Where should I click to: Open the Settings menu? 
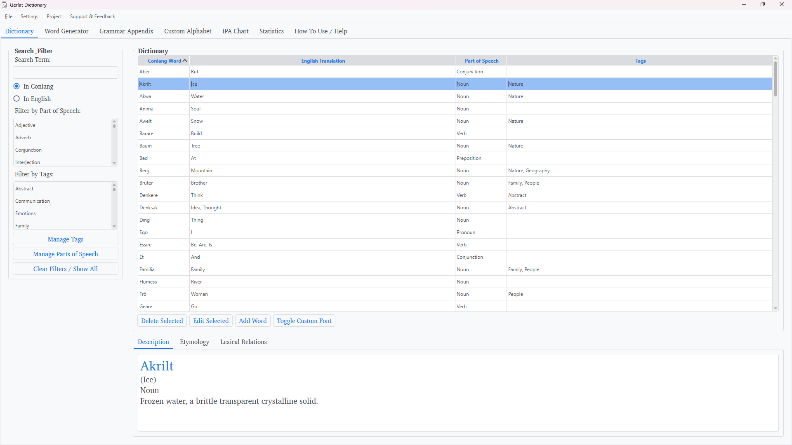(29, 16)
